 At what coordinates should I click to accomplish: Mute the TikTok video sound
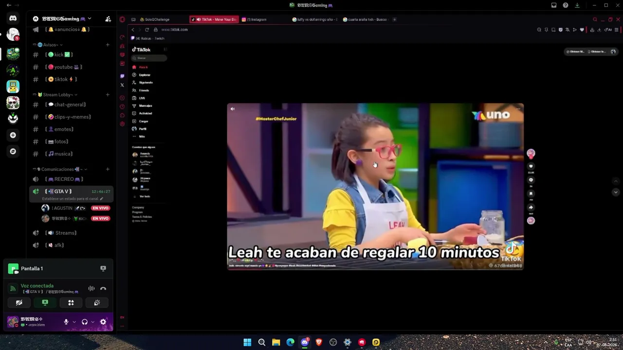click(x=233, y=109)
